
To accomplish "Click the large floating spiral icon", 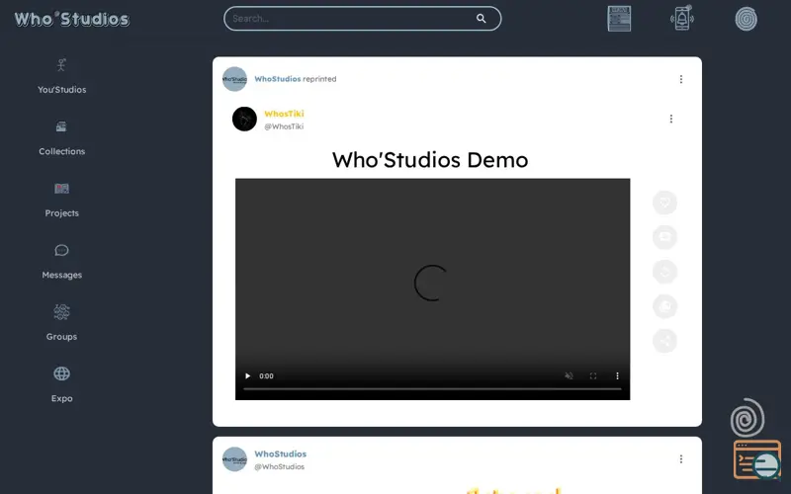I will pyautogui.click(x=747, y=417).
